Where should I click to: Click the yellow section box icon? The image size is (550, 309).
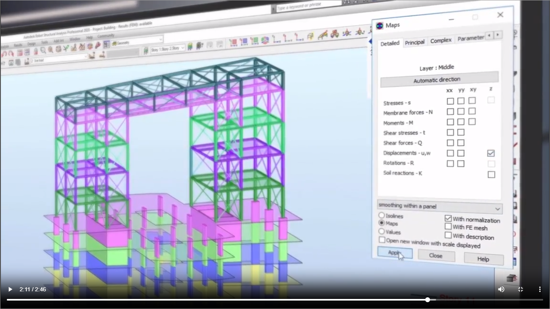[310, 37]
